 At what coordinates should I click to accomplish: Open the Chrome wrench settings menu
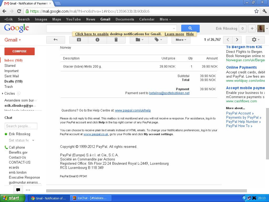click(x=265, y=11)
